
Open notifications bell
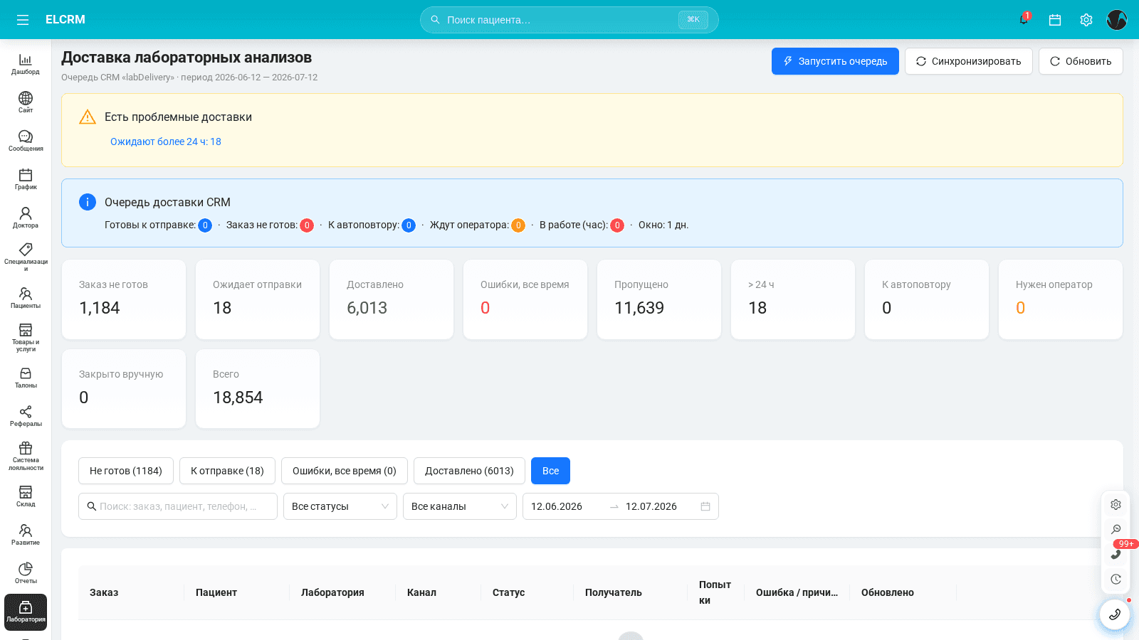[1024, 20]
